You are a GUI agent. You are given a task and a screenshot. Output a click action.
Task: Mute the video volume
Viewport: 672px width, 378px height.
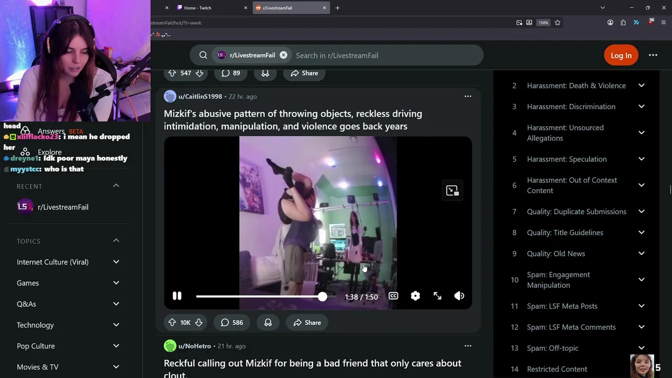459,296
